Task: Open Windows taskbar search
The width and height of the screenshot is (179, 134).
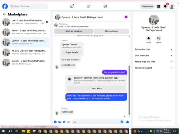Action: [x=10, y=131]
